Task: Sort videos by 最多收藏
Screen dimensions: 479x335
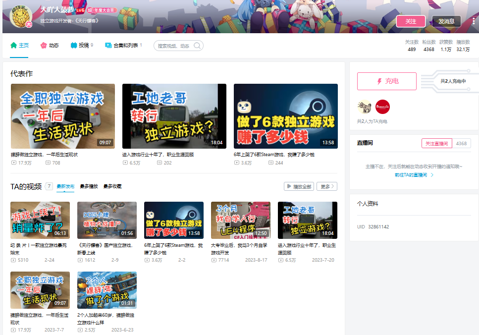Action: [x=112, y=186]
